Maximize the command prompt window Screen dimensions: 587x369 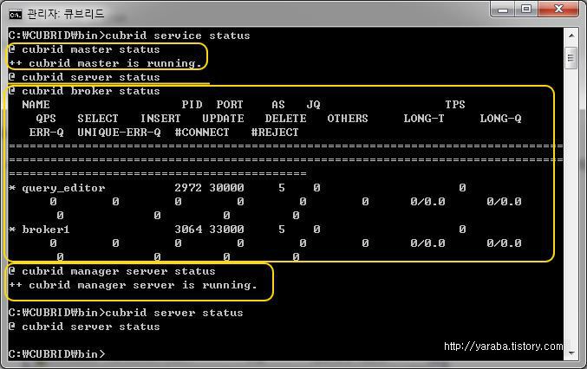coord(526,9)
